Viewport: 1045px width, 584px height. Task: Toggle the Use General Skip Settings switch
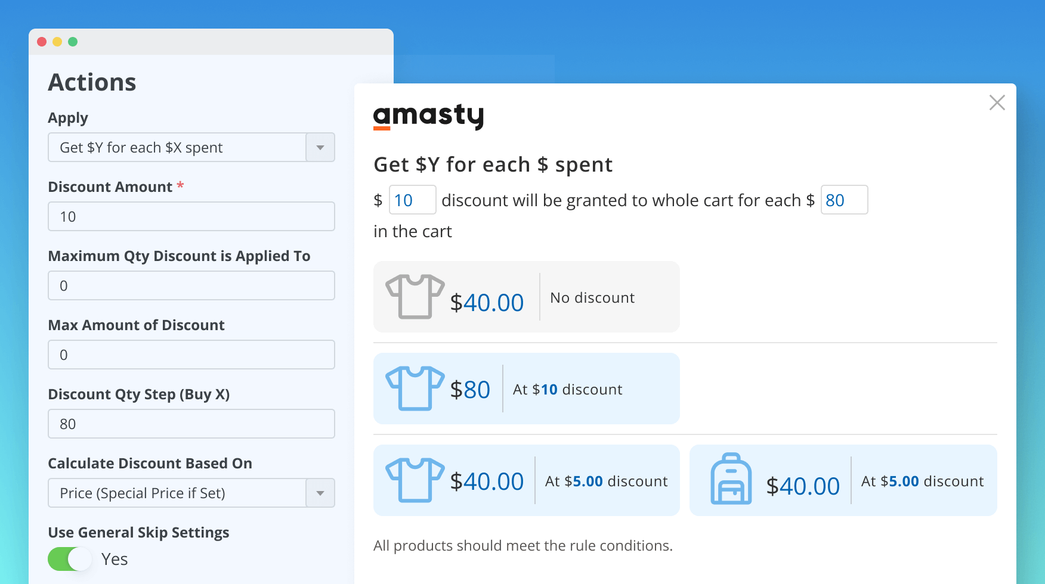click(x=70, y=559)
